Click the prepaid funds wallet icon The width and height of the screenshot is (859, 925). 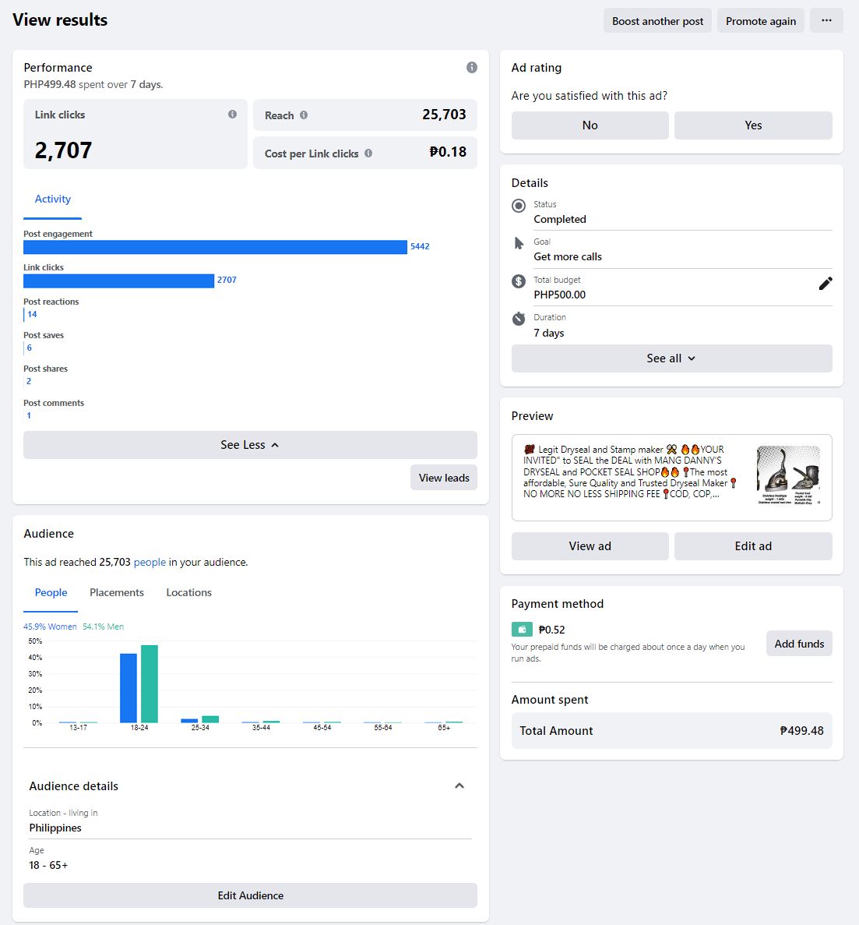(x=522, y=630)
